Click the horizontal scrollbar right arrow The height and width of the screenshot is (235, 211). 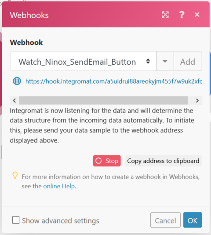tap(197, 100)
